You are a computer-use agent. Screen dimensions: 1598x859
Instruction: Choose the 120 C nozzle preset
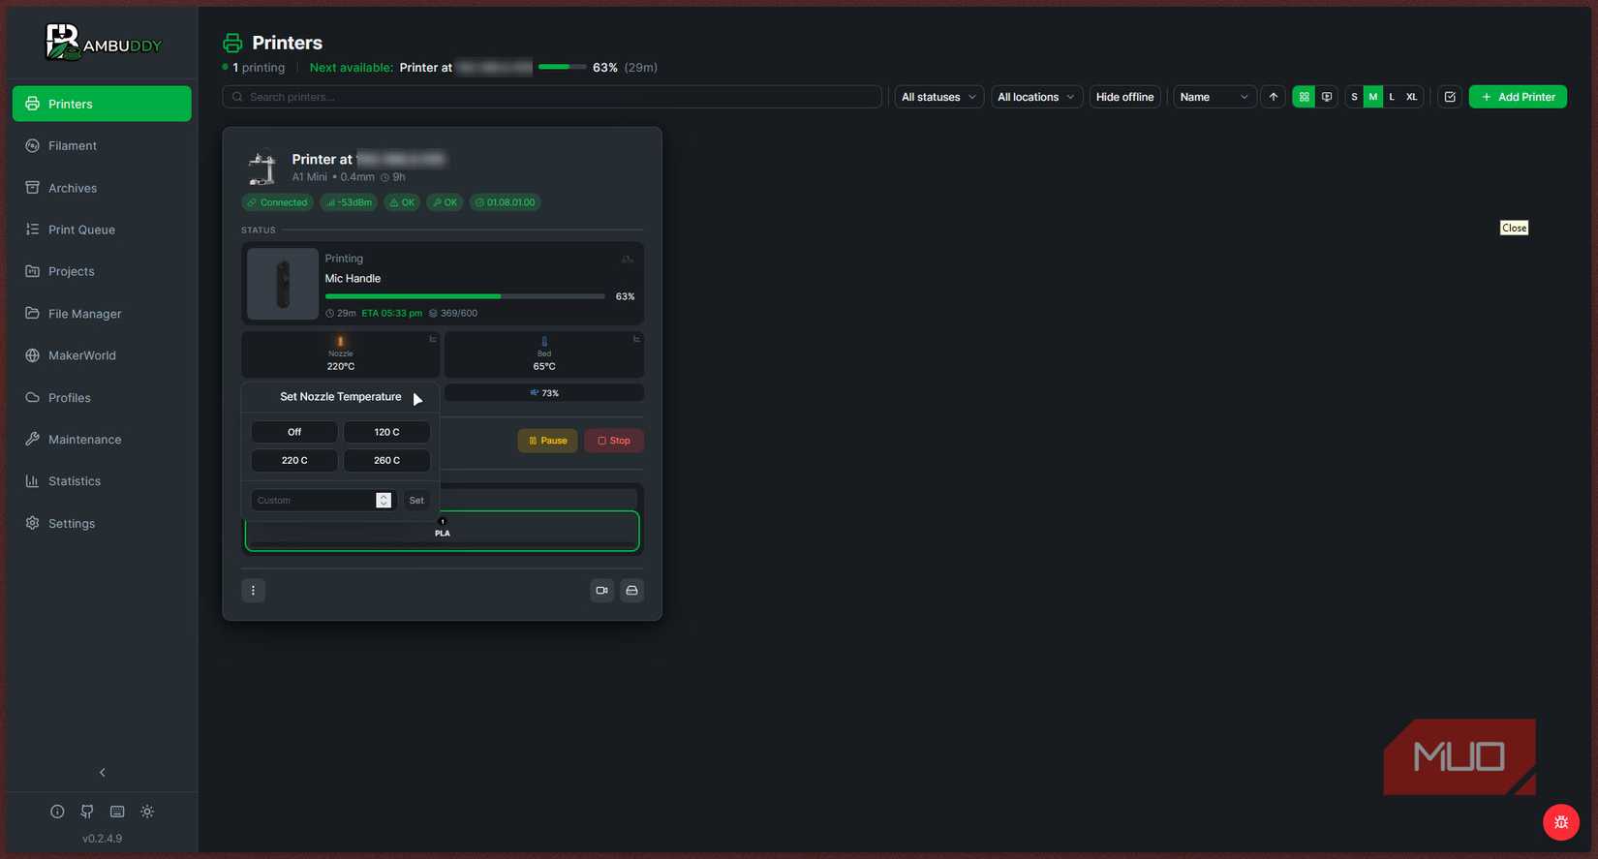coord(386,432)
